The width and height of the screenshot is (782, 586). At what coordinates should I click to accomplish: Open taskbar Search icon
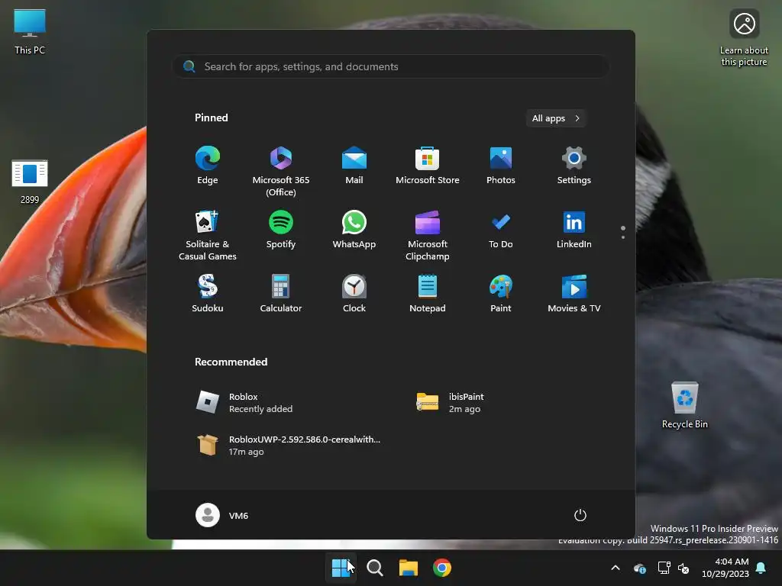pyautogui.click(x=374, y=568)
